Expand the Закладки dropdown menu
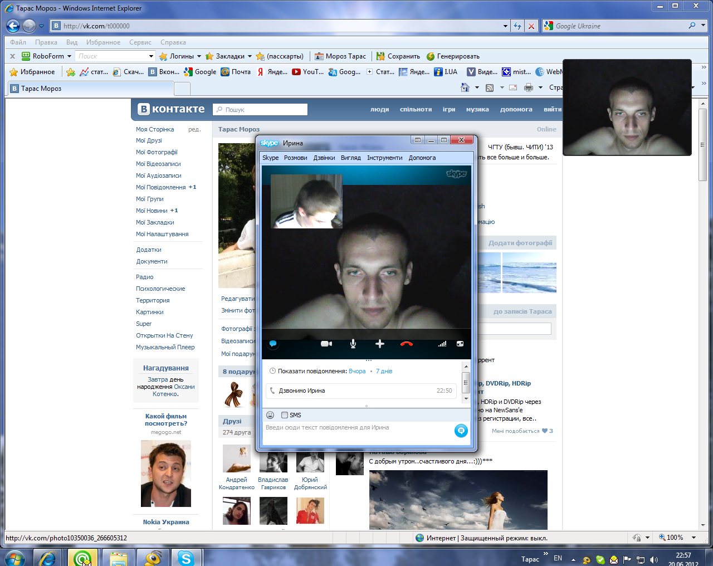 coord(250,56)
